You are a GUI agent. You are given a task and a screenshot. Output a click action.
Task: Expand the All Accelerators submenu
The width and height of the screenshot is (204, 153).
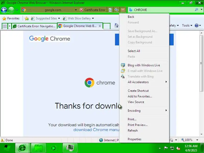(x=144, y=82)
